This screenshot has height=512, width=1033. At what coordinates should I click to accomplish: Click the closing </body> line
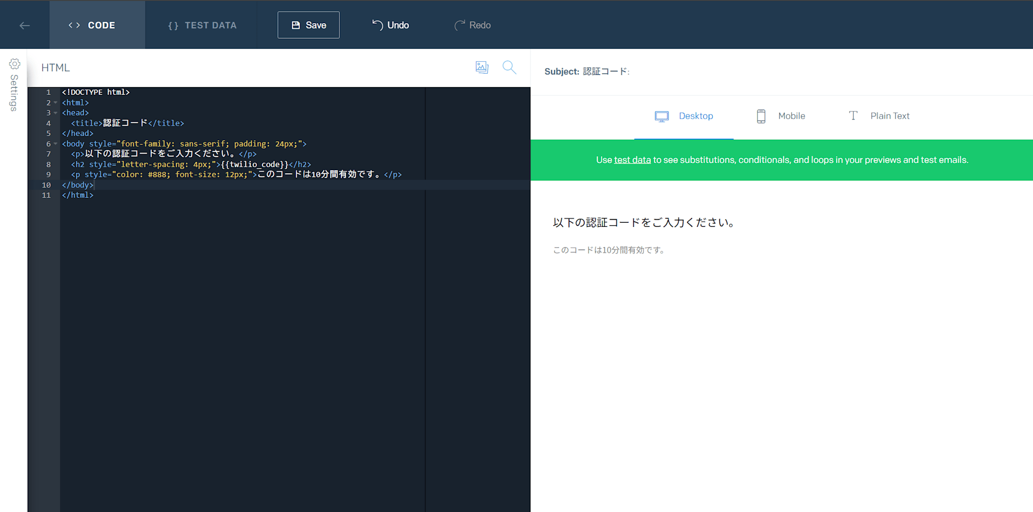[x=77, y=185]
